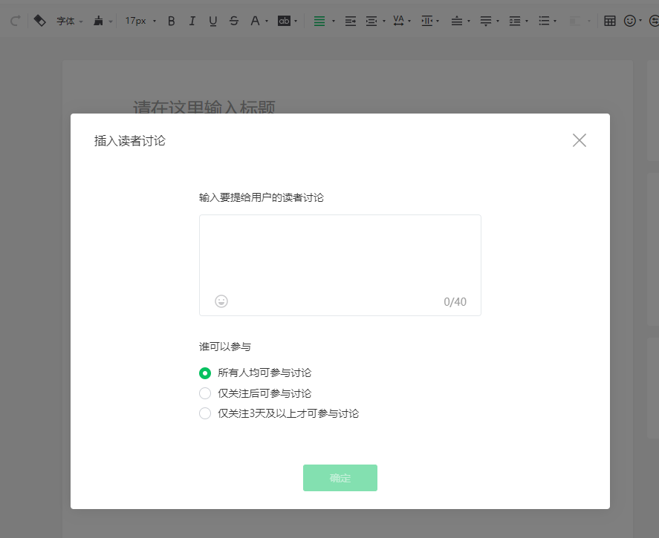The image size is (659, 538).
Task: Expand the line height dropdown arrow
Action: point(527,21)
